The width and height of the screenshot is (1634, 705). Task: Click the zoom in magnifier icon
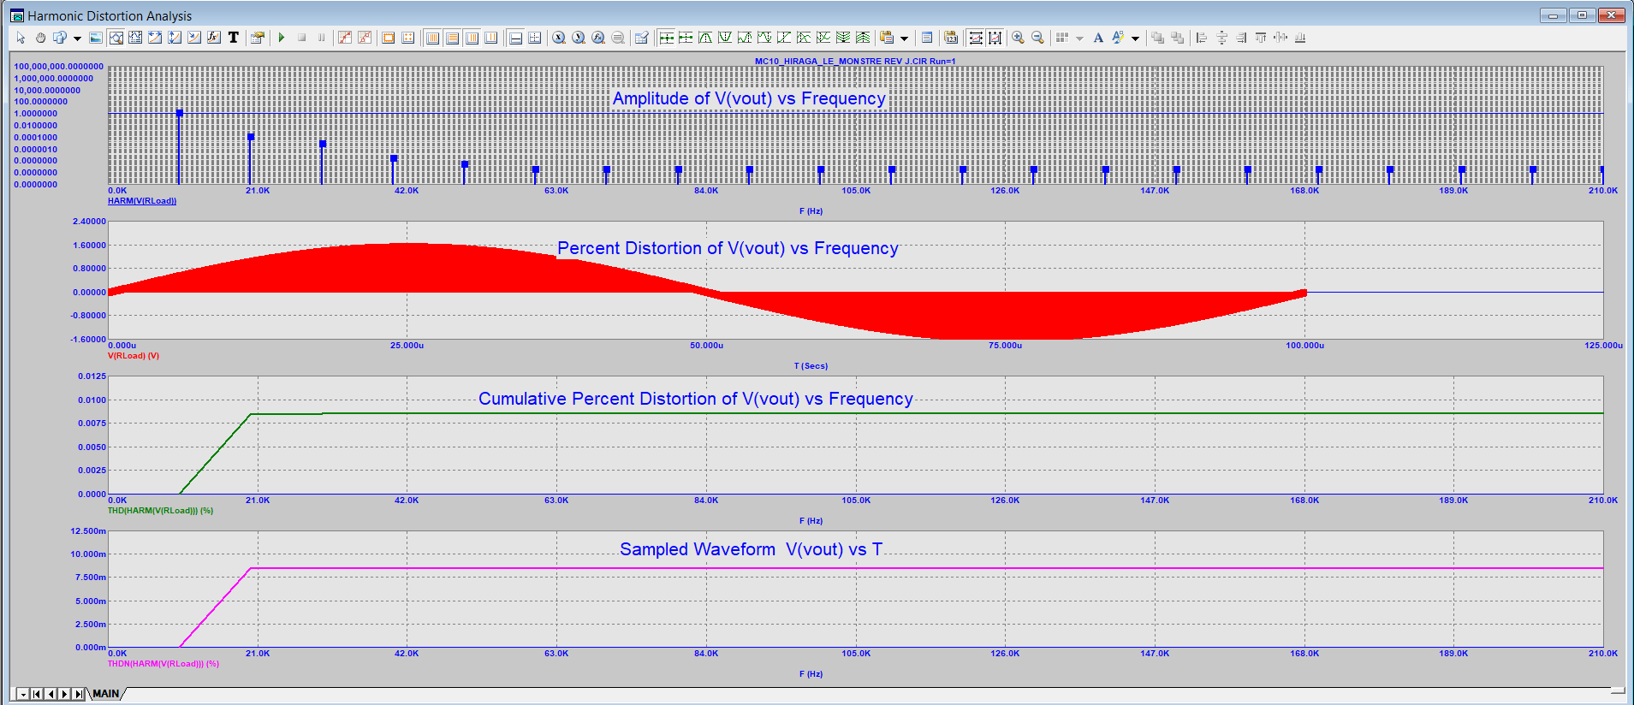click(x=1018, y=38)
